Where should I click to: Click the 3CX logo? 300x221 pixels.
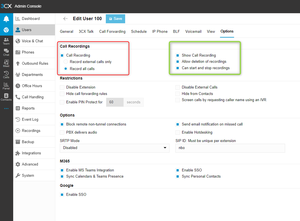point(6,6)
